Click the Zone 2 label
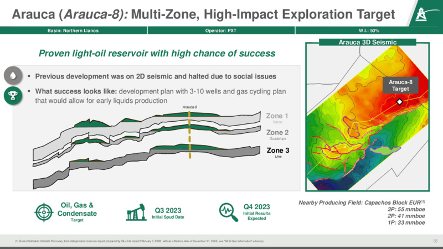The image size is (443, 249). [x=277, y=132]
